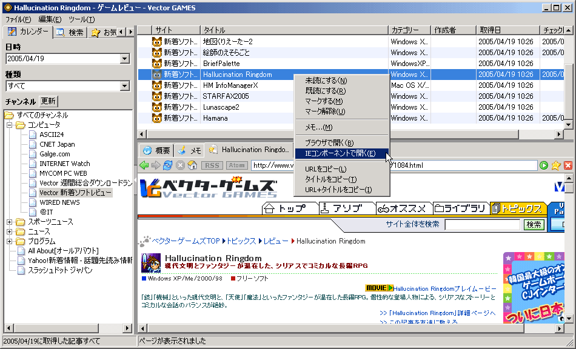Click the RSS feed button
The height and width of the screenshot is (349, 576).
click(212, 165)
